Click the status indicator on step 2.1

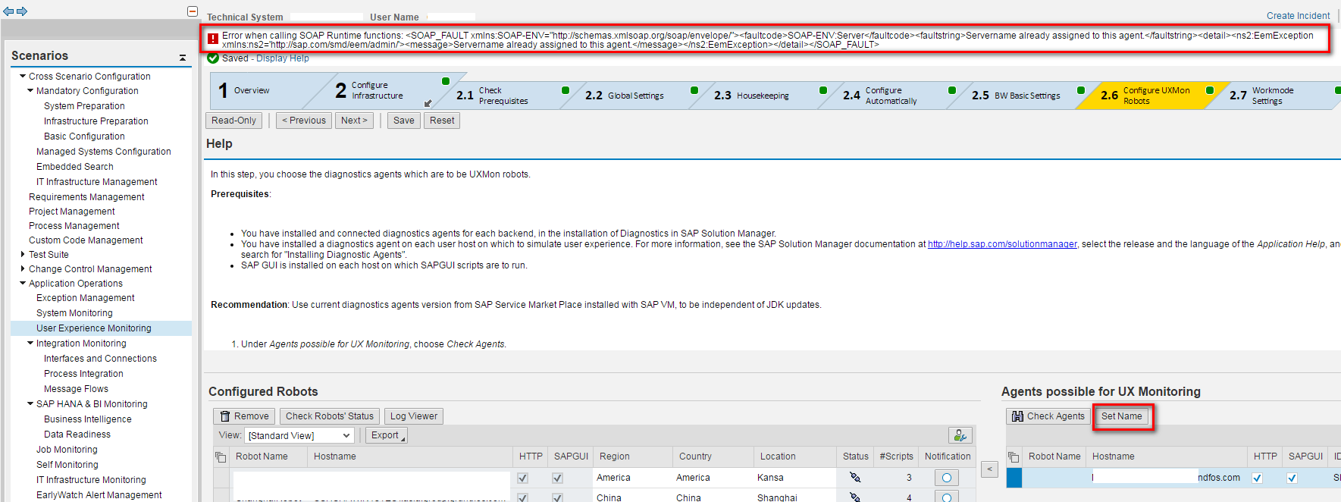(x=566, y=90)
